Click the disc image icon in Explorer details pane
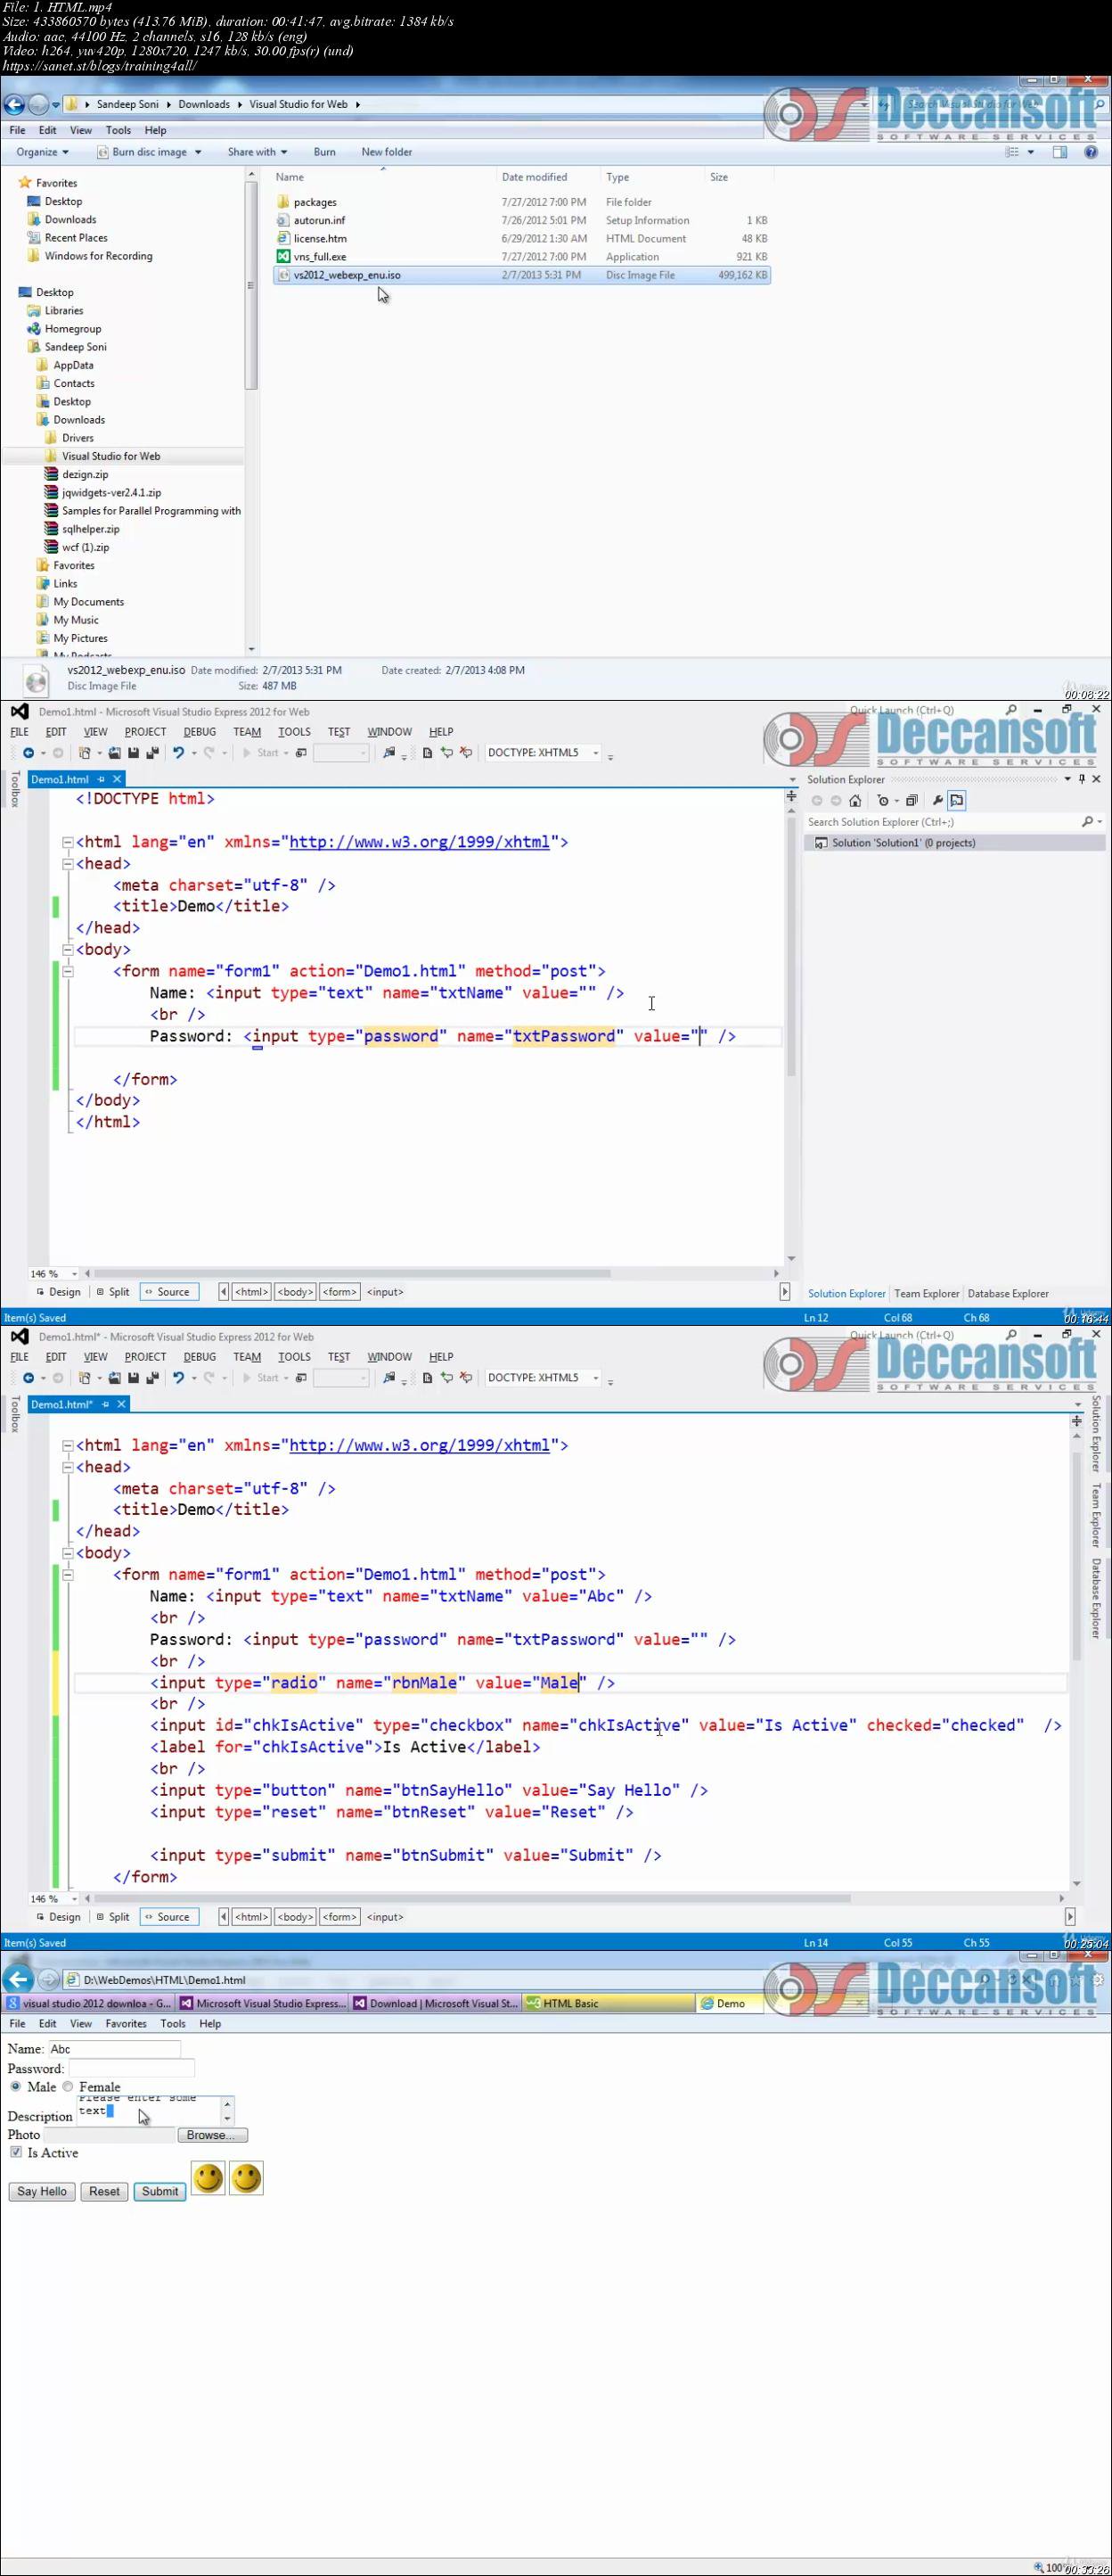The width and height of the screenshot is (1112, 2576). pos(36,680)
